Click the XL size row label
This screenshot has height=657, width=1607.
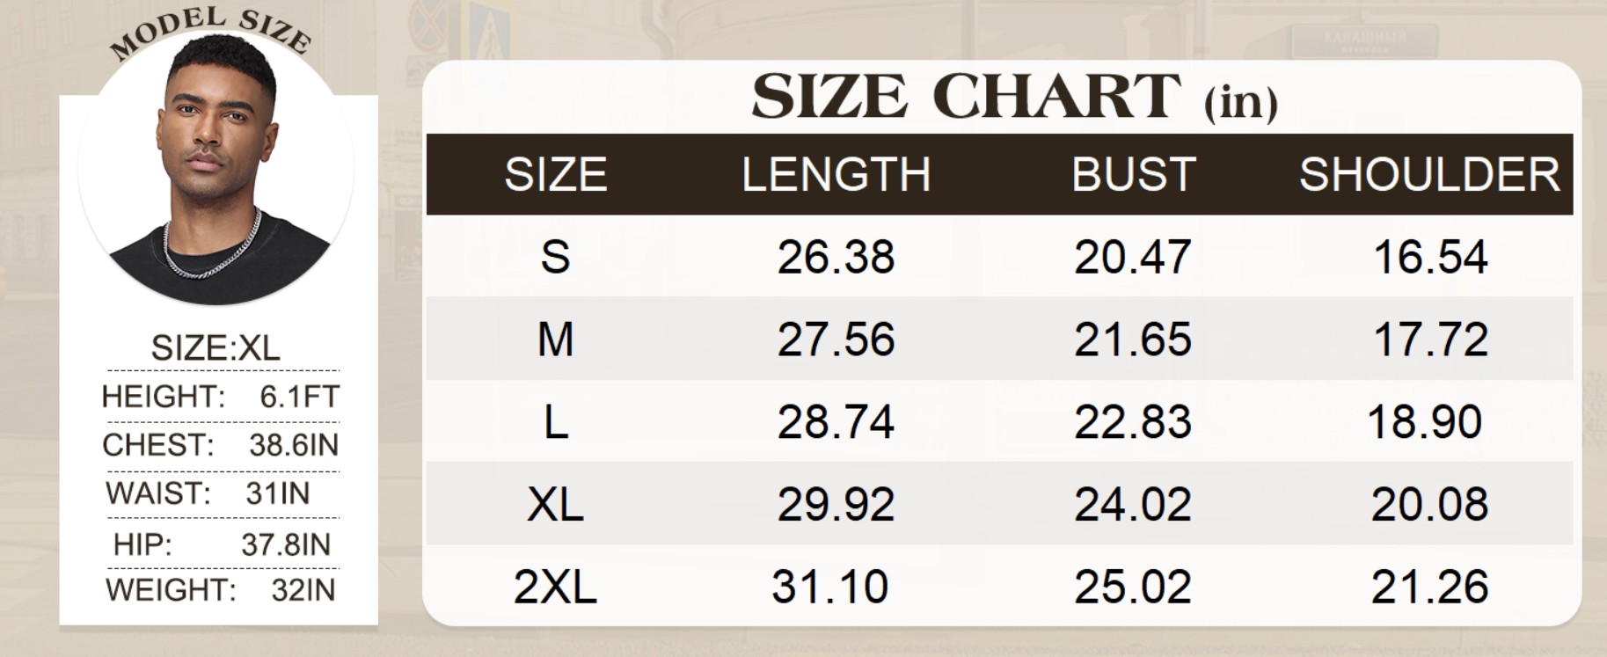[x=556, y=504]
